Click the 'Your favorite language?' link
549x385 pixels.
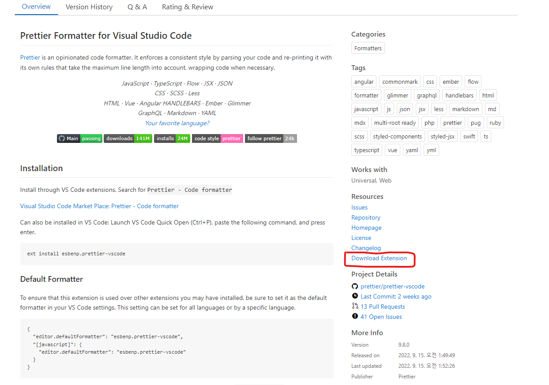click(x=177, y=123)
